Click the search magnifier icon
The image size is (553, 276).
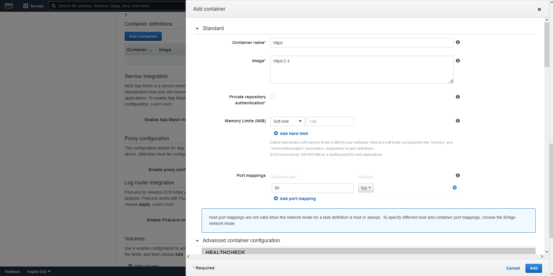pyautogui.click(x=54, y=6)
